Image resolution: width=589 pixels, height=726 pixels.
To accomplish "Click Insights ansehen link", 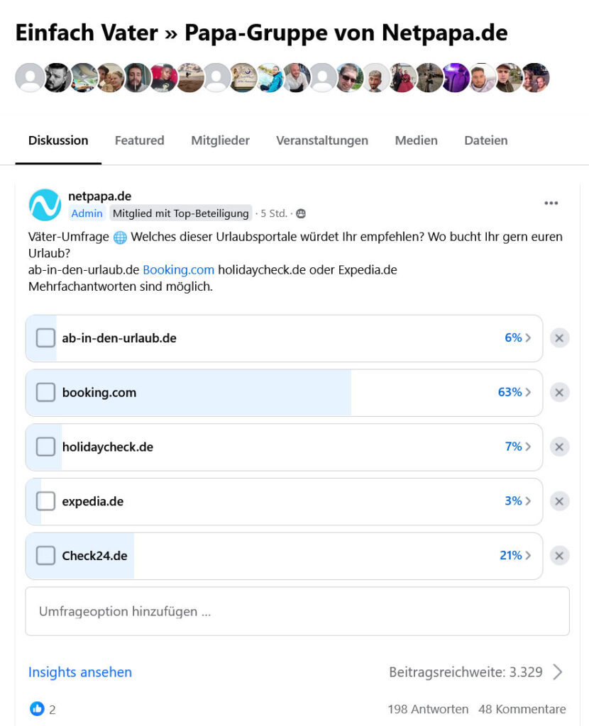I will pyautogui.click(x=80, y=672).
